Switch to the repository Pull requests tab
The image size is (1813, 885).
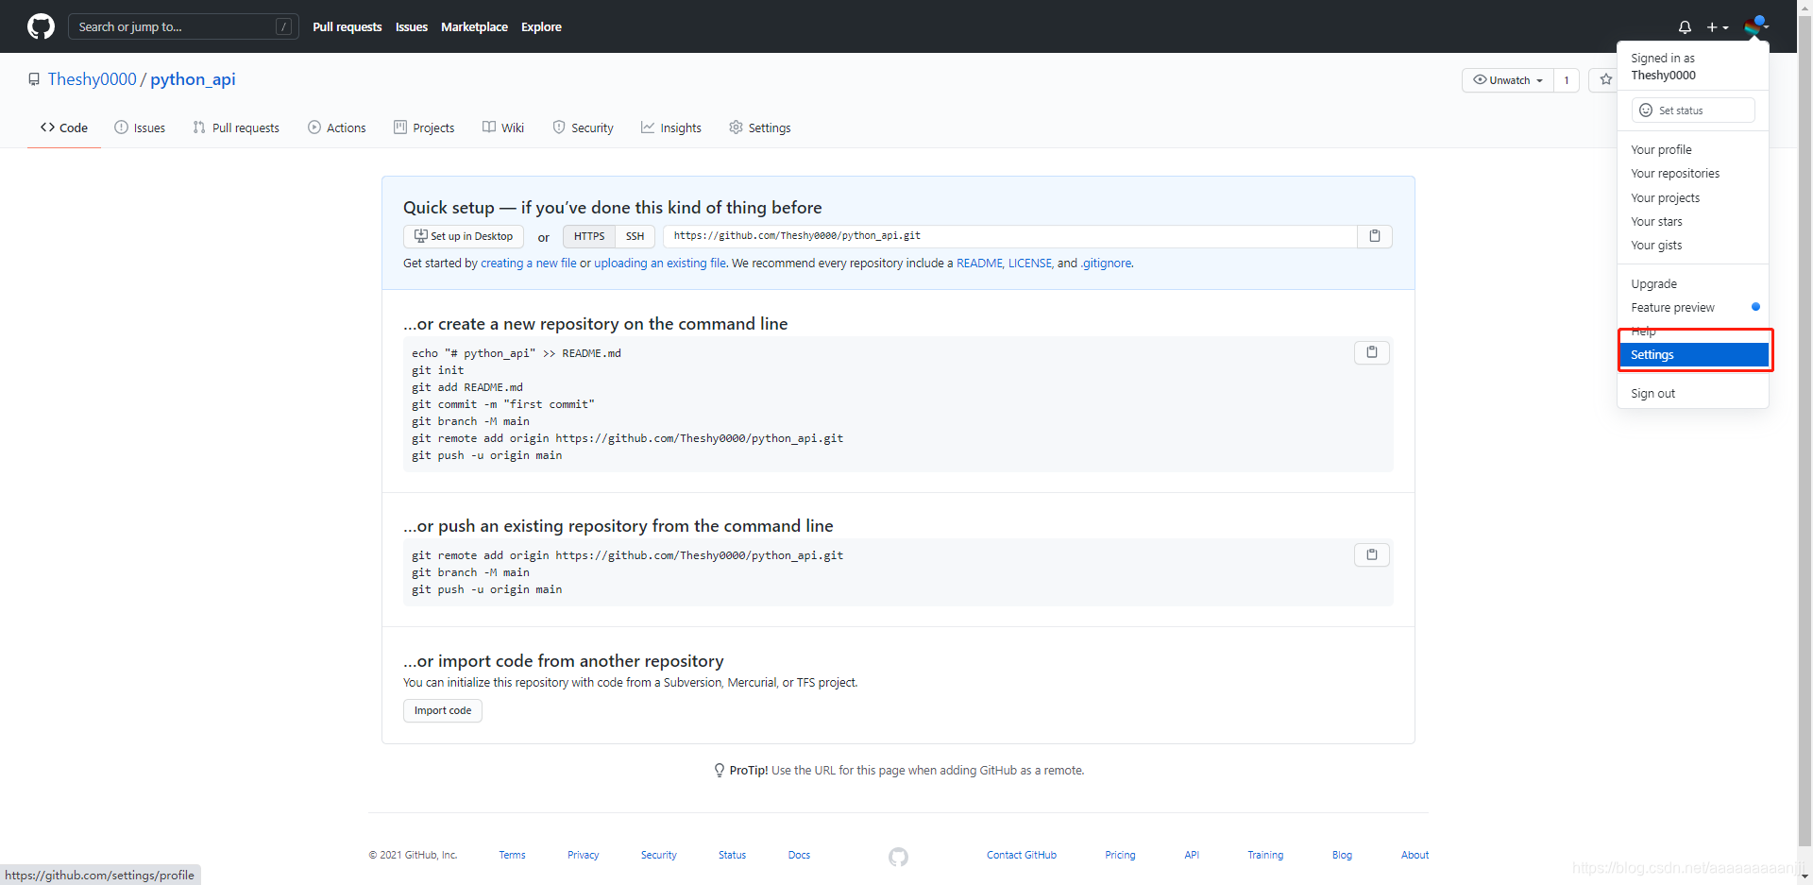tap(236, 128)
